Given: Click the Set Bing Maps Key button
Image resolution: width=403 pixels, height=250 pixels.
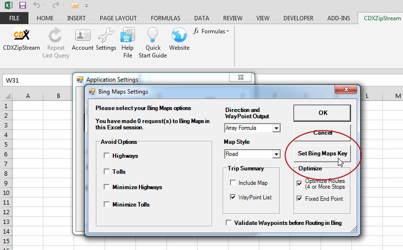Looking at the screenshot, I should 322,153.
